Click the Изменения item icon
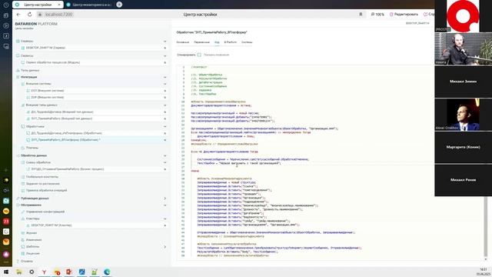Screen dimensions: 492x277 point(23,239)
